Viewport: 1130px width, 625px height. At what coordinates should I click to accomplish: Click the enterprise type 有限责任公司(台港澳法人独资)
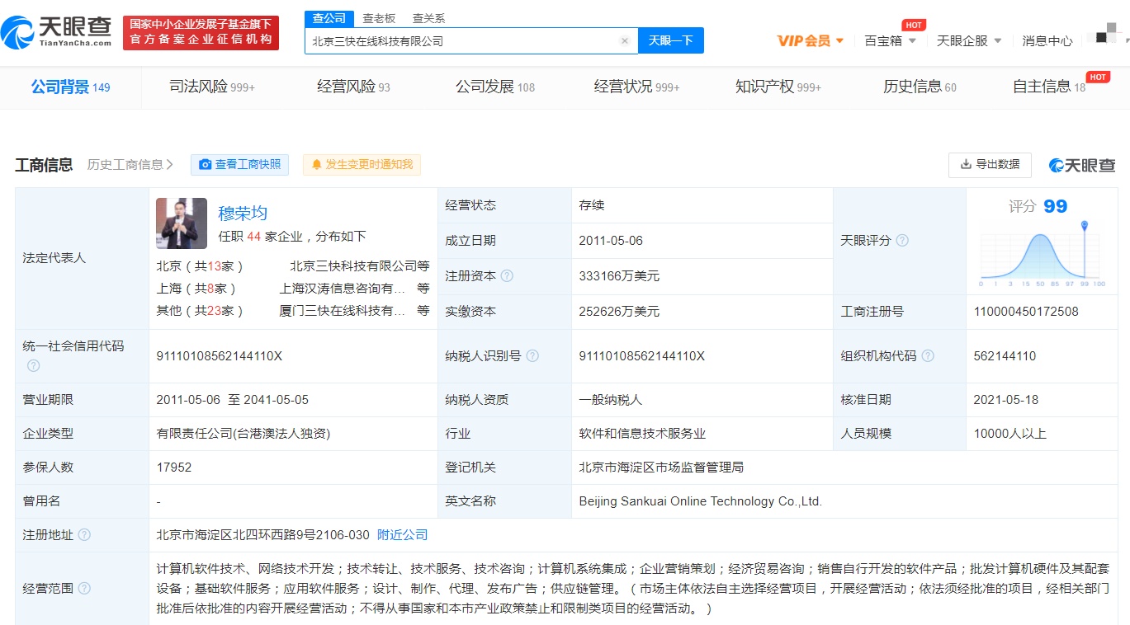[x=243, y=434]
